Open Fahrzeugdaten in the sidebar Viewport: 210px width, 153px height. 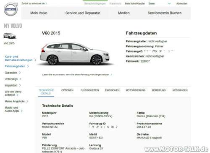tap(15, 66)
